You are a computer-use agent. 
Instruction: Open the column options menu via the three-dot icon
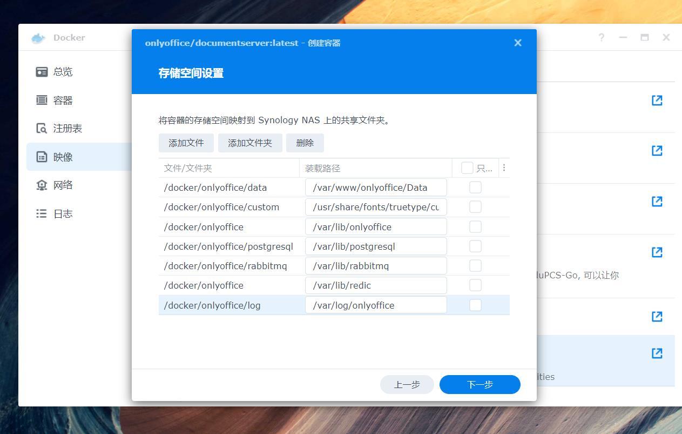pyautogui.click(x=504, y=168)
